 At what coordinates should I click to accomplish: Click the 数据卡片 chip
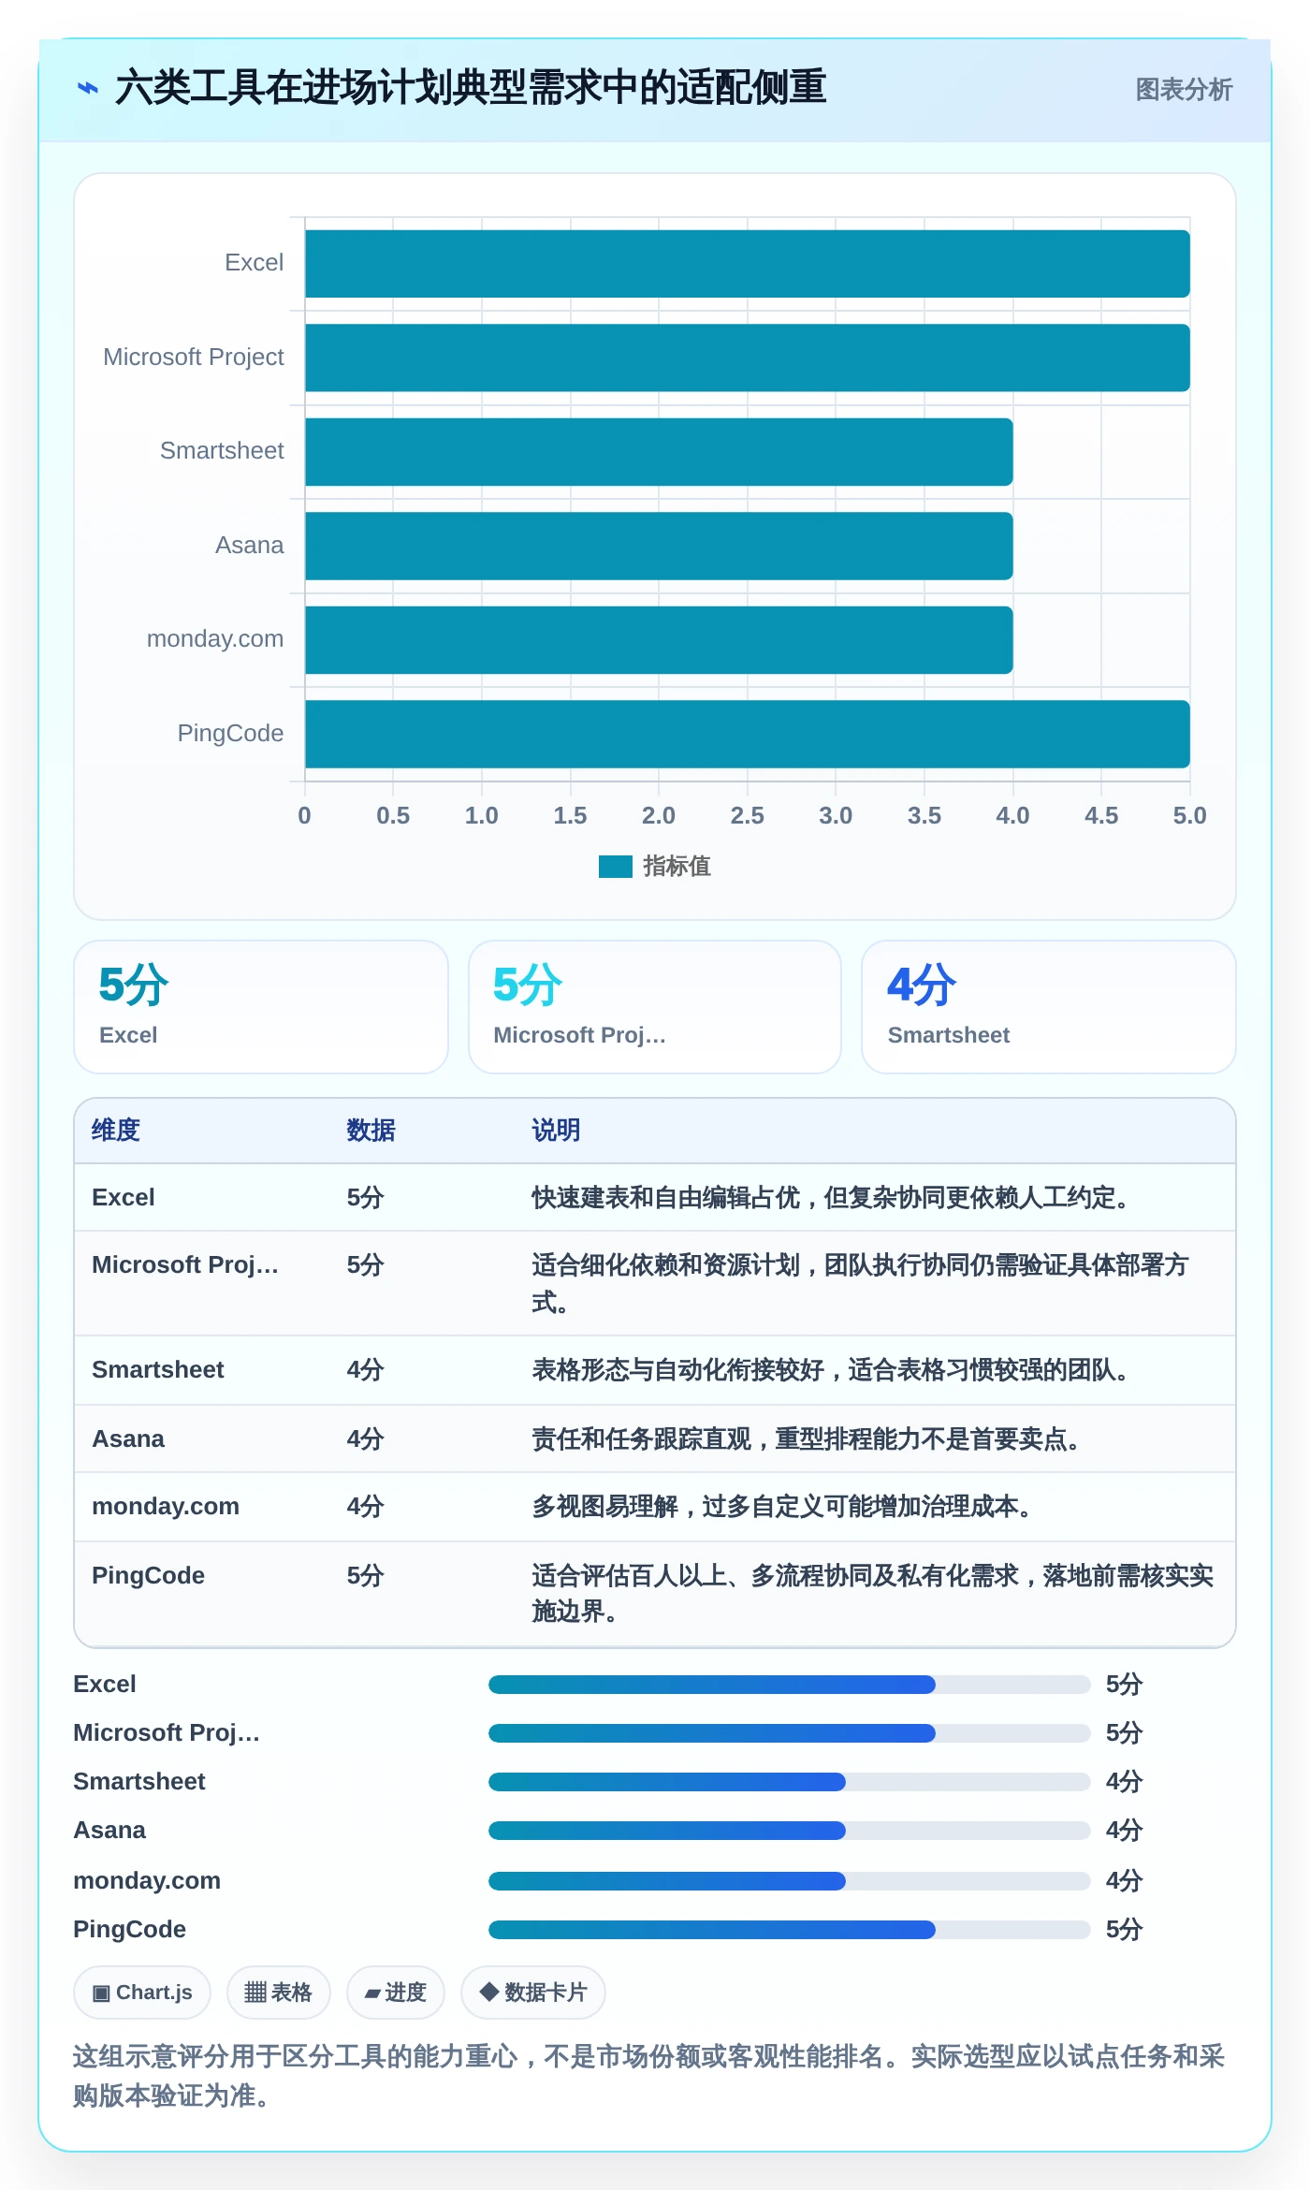tap(533, 1993)
